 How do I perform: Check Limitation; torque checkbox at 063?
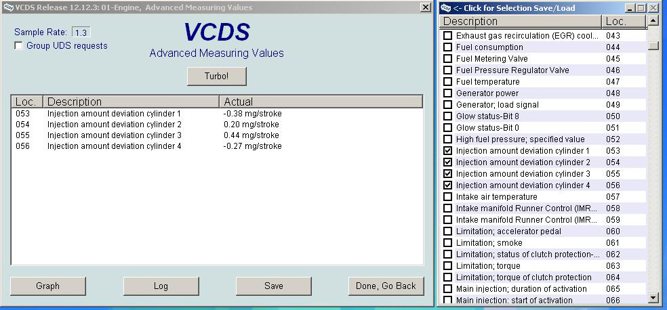pos(447,265)
